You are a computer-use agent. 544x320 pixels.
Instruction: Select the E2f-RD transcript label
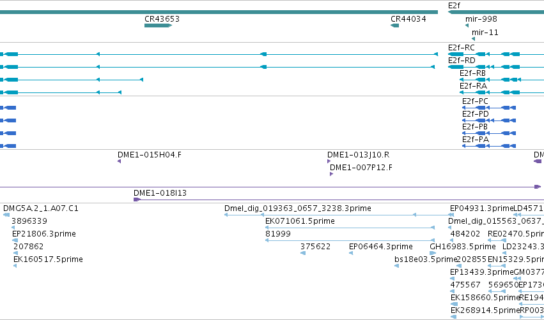[462, 60]
